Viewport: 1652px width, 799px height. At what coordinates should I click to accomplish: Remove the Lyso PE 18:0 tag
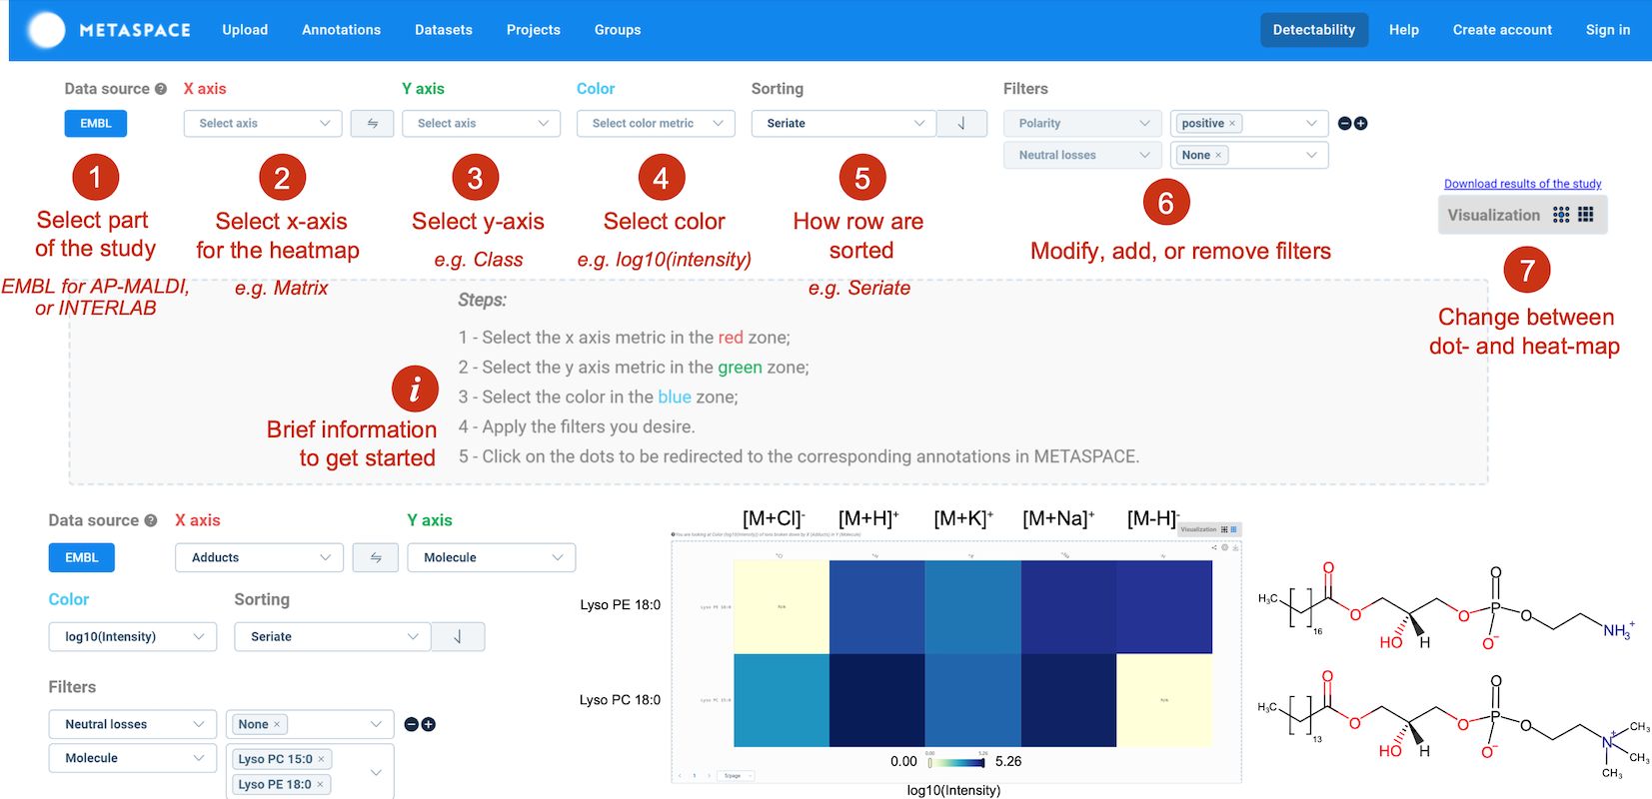pyautogui.click(x=320, y=784)
